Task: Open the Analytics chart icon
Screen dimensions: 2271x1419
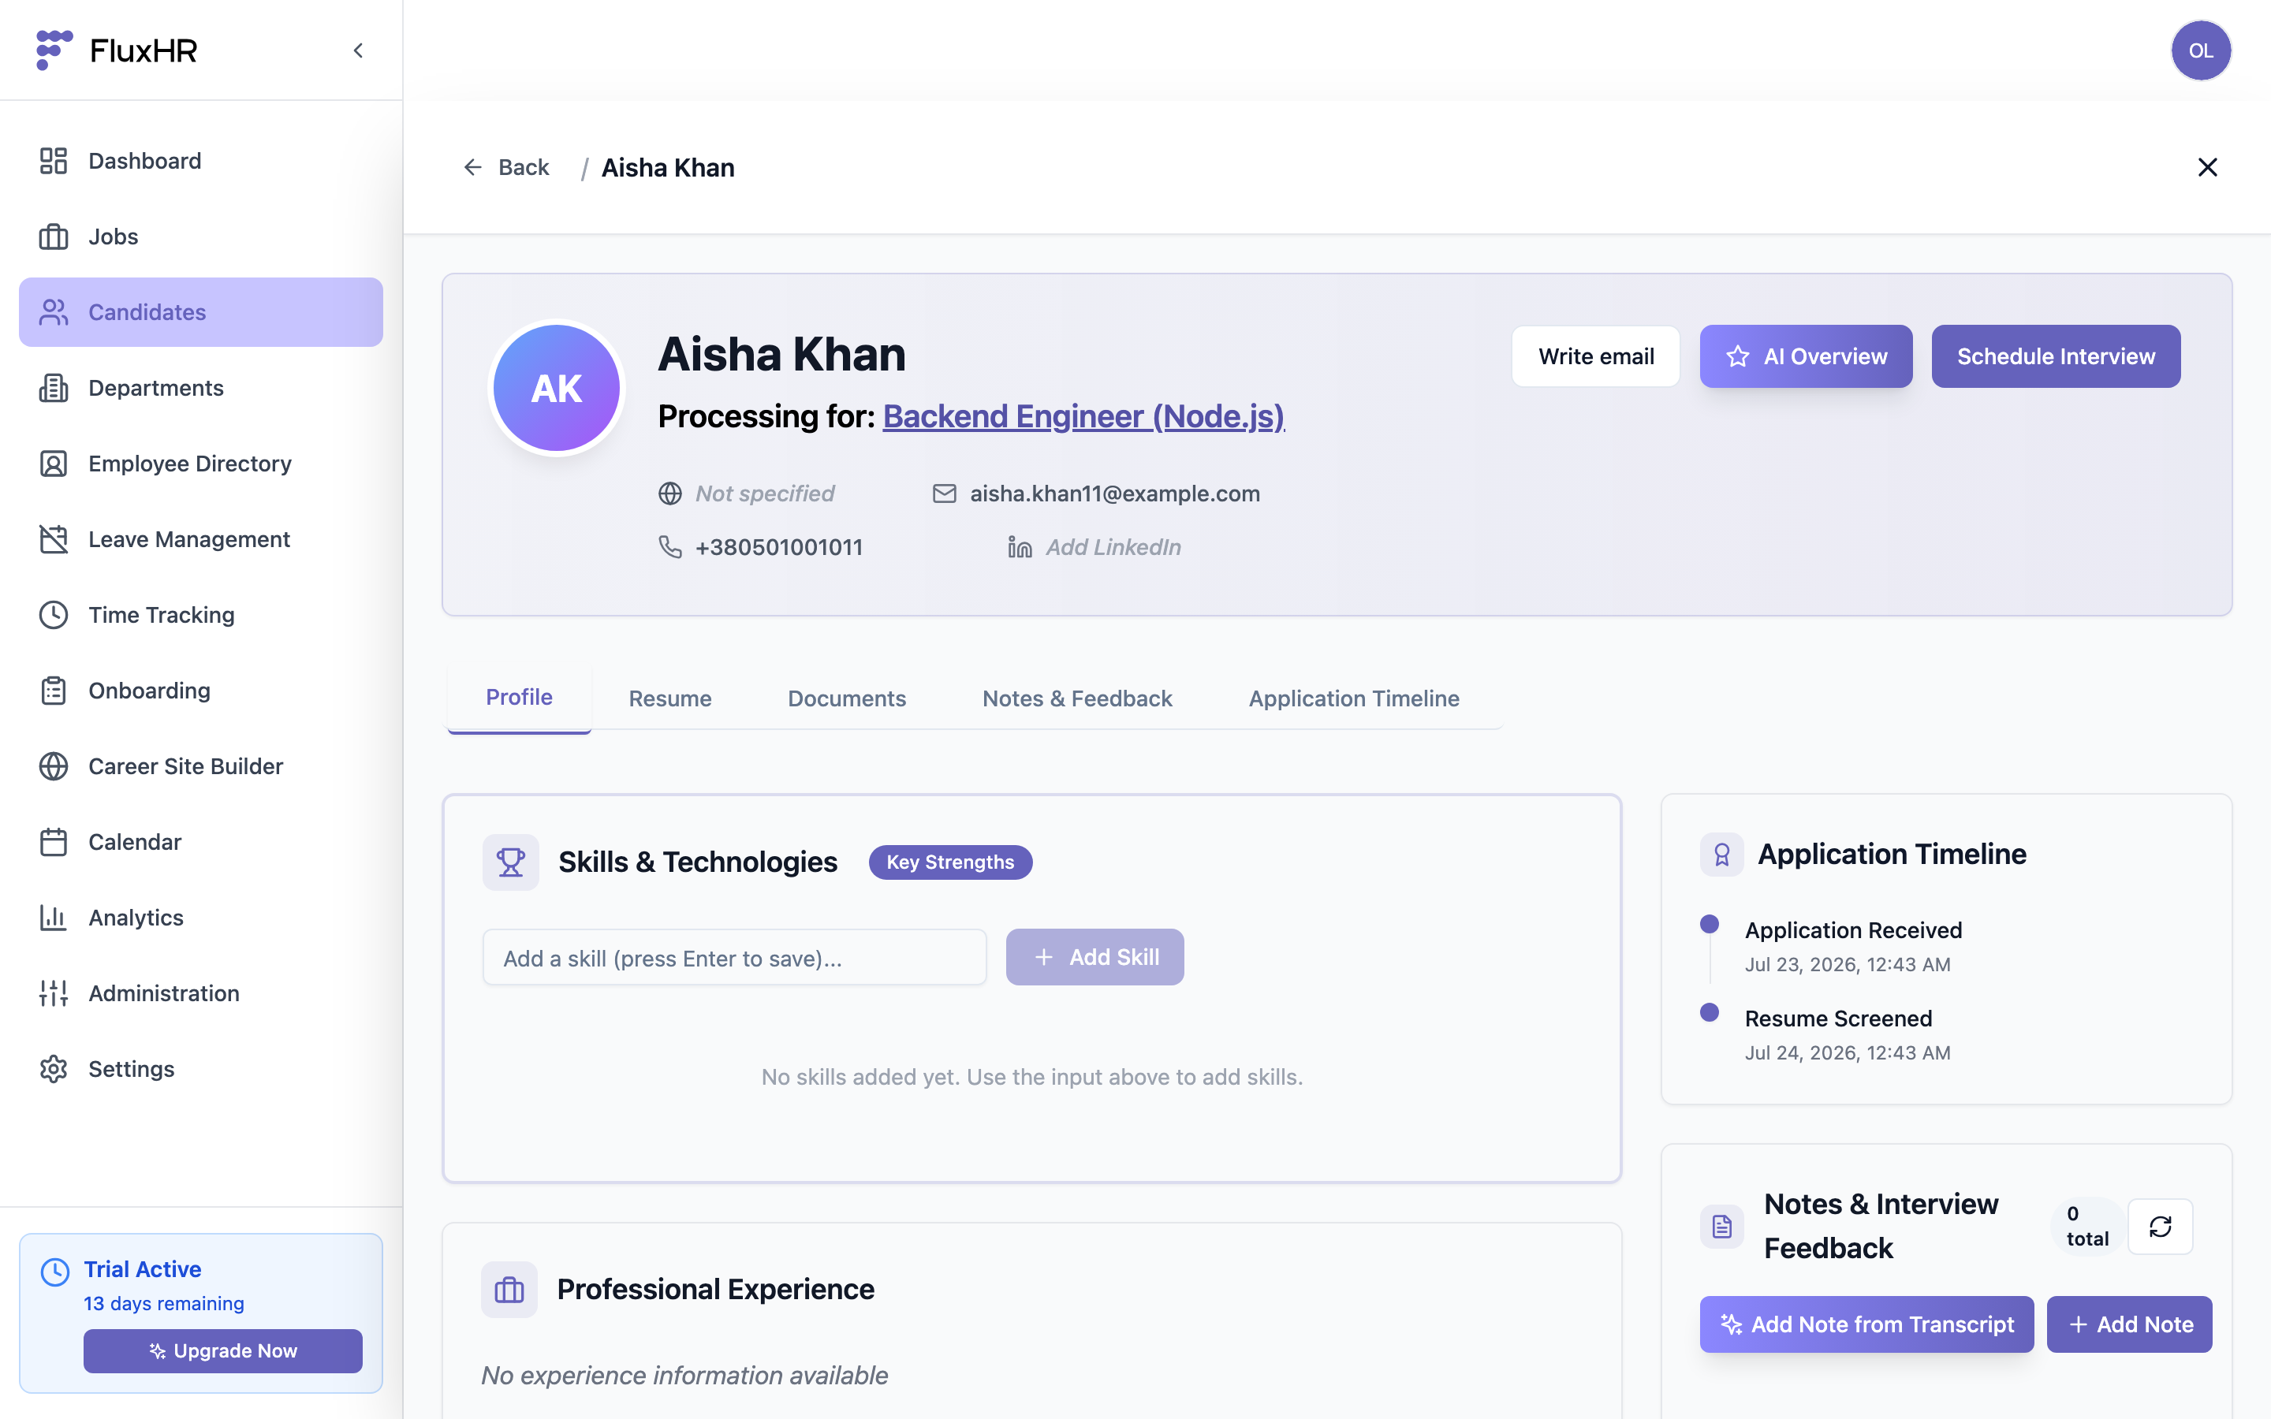Action: tap(54, 918)
